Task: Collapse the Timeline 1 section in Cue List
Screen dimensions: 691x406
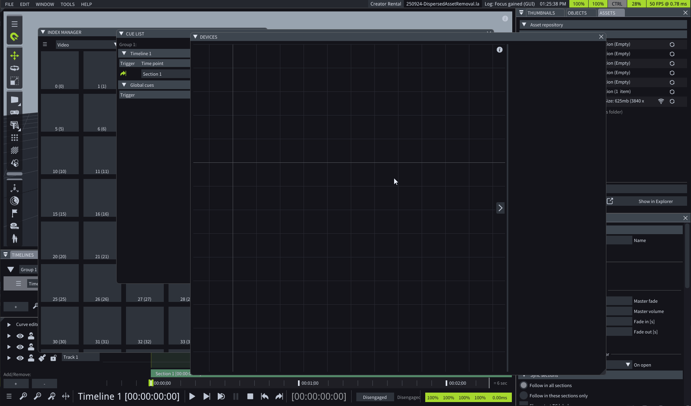Action: pyautogui.click(x=124, y=53)
